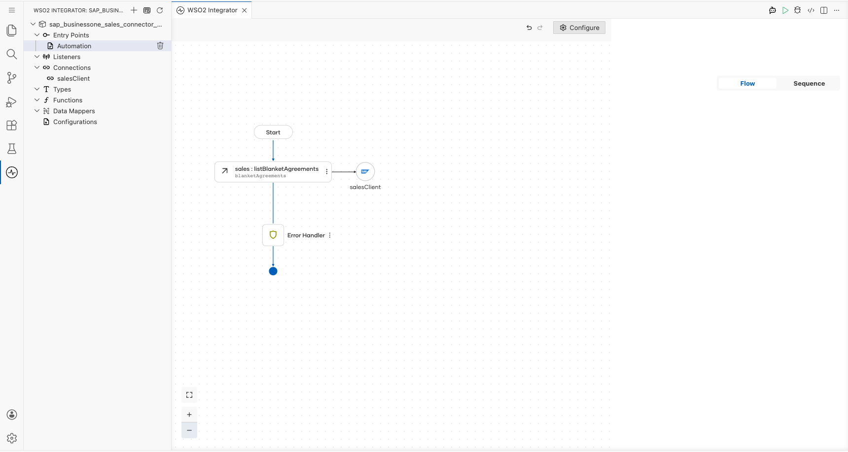
Task: Collapse the Data Mappers section
Action: pos(37,111)
